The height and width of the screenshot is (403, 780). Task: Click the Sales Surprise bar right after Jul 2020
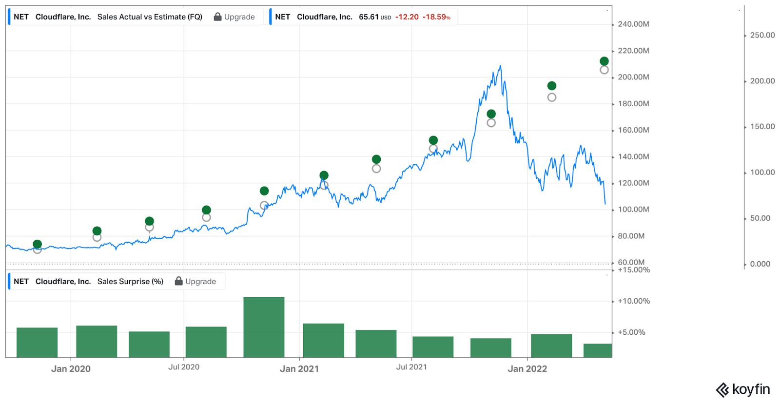pyautogui.click(x=206, y=342)
